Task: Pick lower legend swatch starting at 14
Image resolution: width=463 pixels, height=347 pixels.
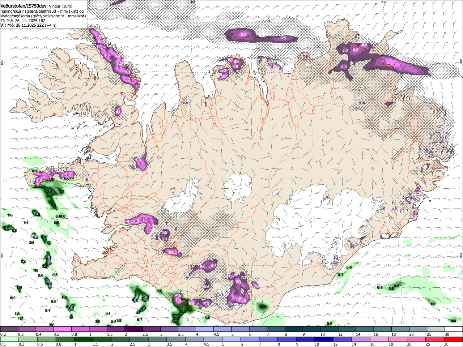Action: click(x=361, y=339)
